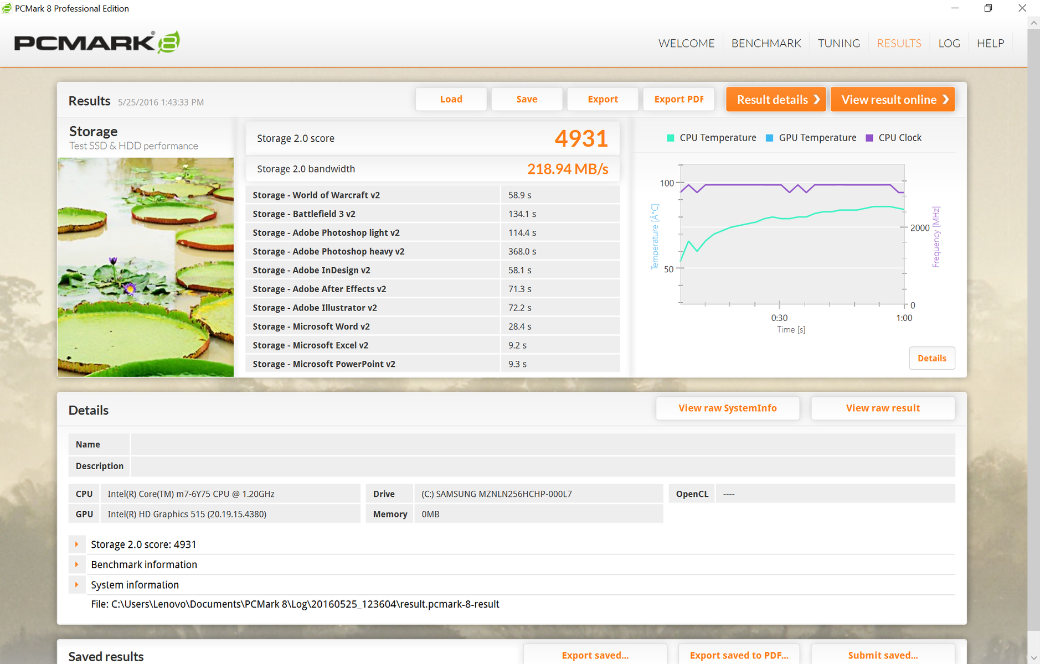
Task: Click the result file path text
Action: (x=295, y=604)
